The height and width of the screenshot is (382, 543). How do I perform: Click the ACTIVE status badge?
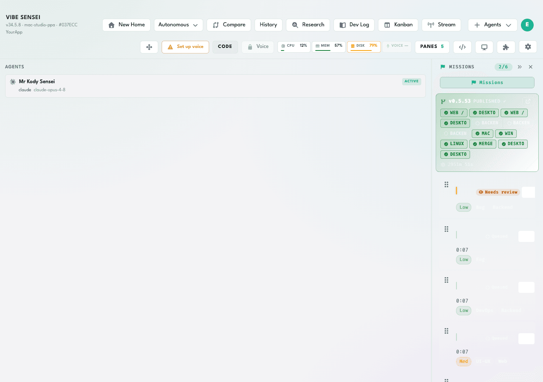tap(411, 81)
